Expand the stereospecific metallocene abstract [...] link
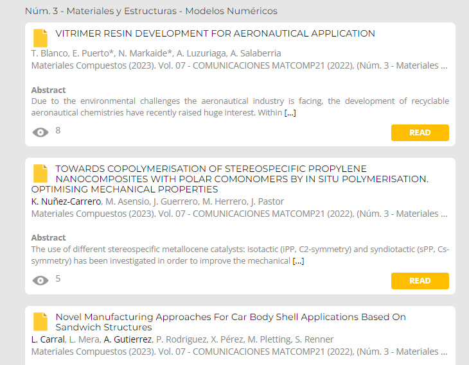Screen dimensions: 469x365 tap(298, 261)
